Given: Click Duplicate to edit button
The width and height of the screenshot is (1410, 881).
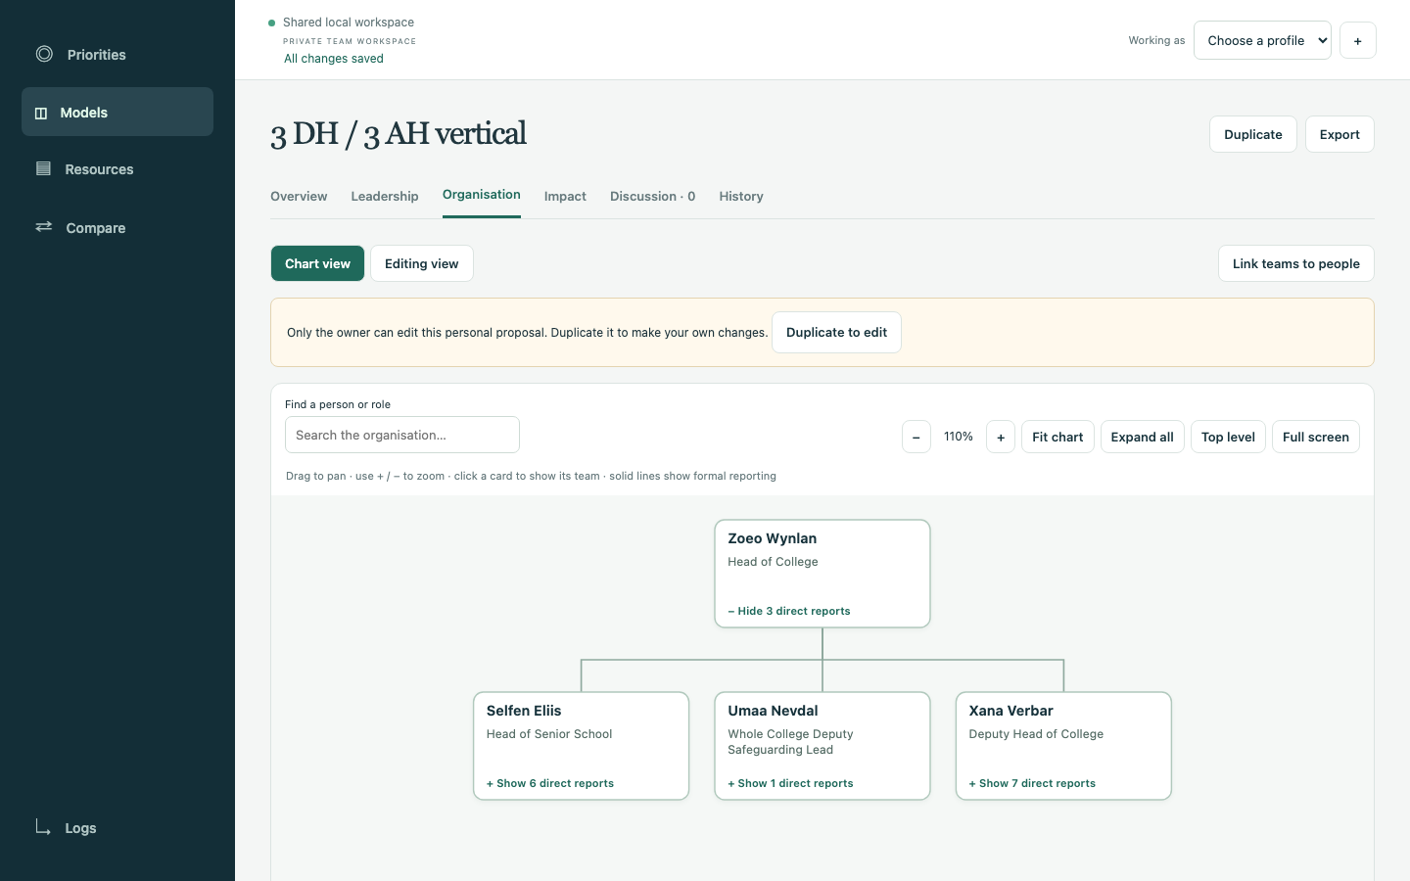Looking at the screenshot, I should (836, 332).
